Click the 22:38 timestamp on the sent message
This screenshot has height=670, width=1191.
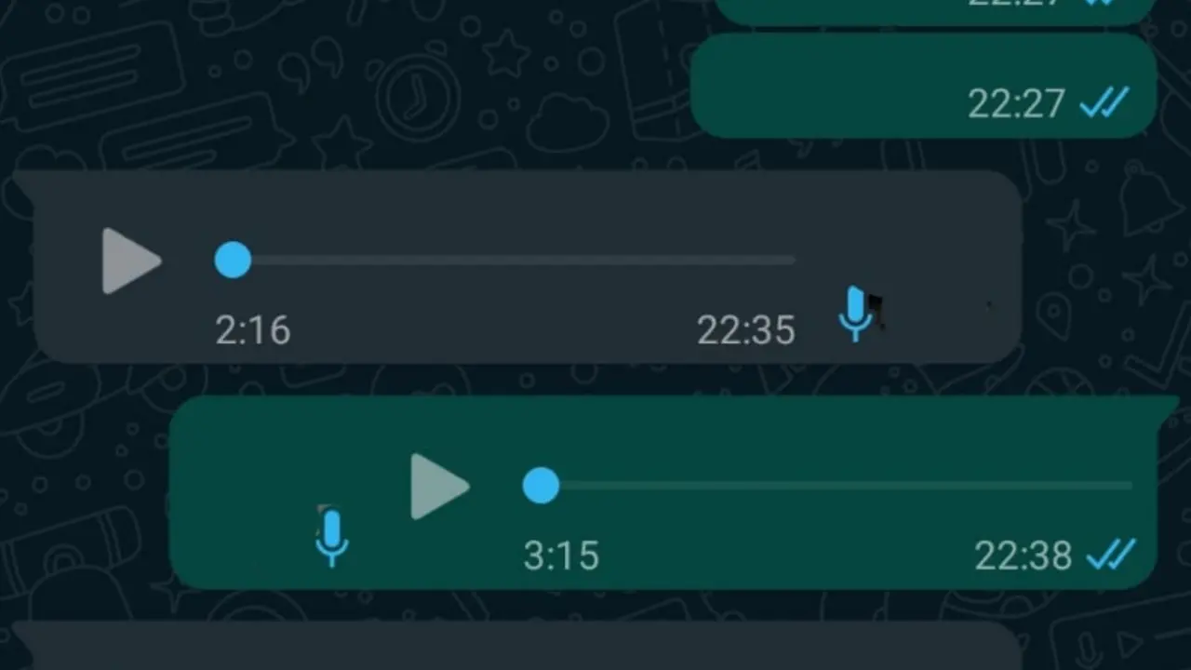pos(1024,556)
